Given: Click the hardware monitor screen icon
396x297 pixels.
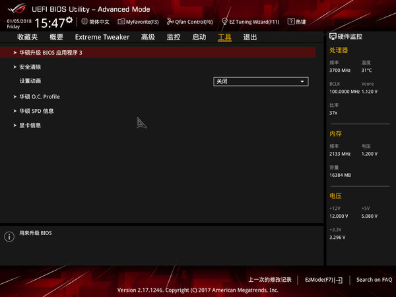Looking at the screenshot, I should tap(333, 36).
